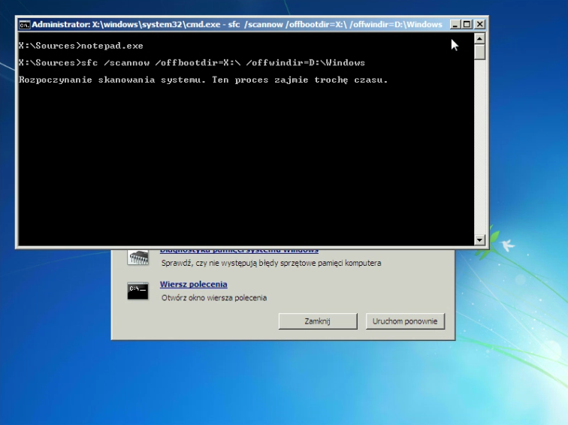This screenshot has width=568, height=425.
Task: Click 'Otwórz okno wiersza polecenia' description
Action: click(214, 298)
